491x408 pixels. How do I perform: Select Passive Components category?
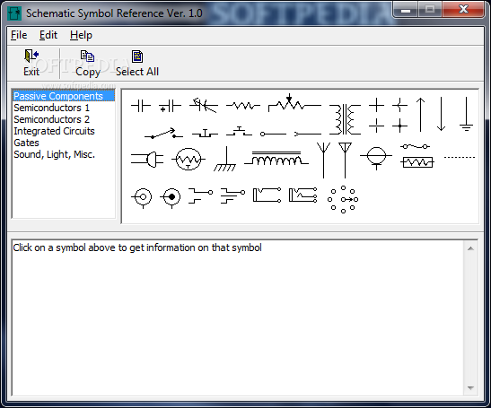64,96
